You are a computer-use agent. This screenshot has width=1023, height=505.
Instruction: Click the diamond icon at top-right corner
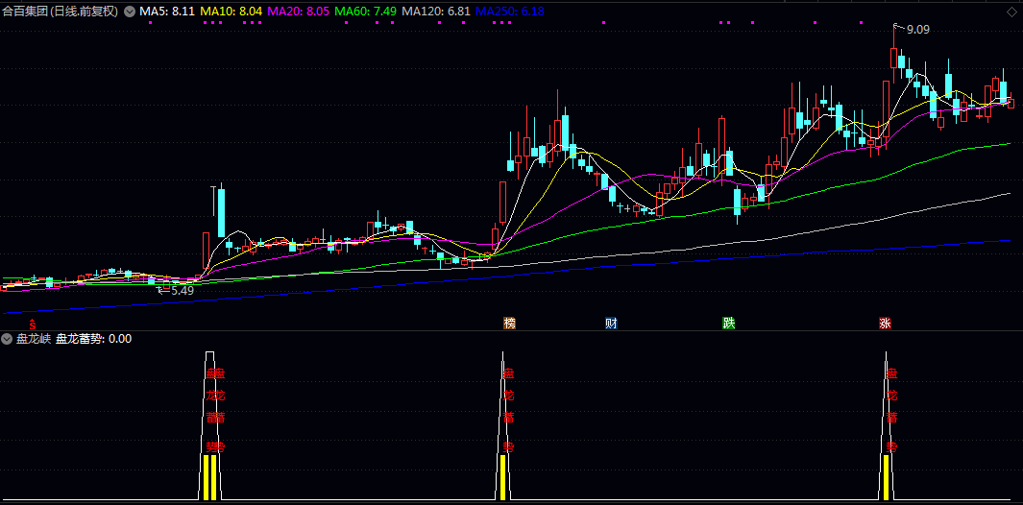pyautogui.click(x=1011, y=12)
